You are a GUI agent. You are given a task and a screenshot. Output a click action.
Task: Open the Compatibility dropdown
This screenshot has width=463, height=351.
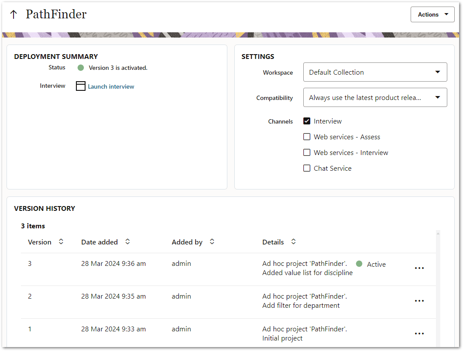click(375, 97)
